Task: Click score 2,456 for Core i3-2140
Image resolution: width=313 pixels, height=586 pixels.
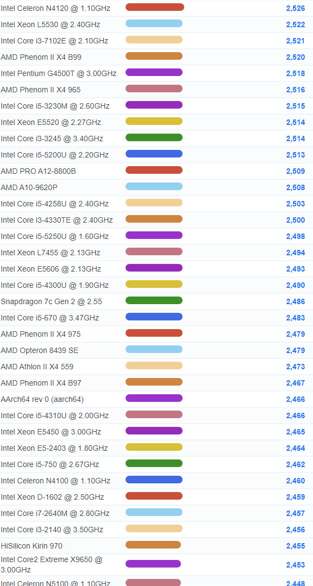Action: click(296, 529)
